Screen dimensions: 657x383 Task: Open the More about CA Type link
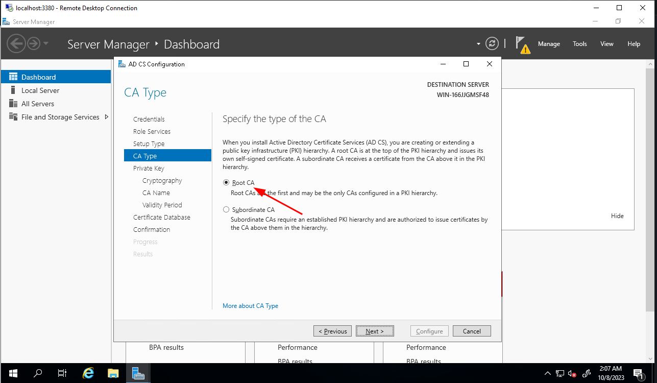click(x=250, y=306)
